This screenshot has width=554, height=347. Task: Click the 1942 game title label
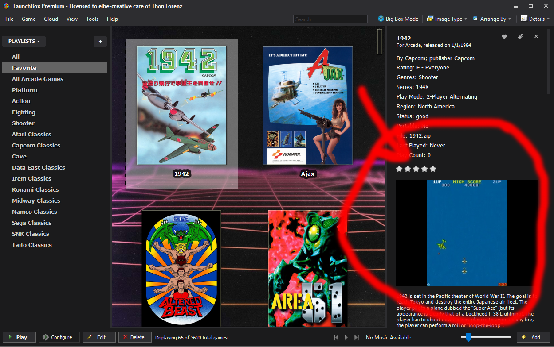pos(181,174)
